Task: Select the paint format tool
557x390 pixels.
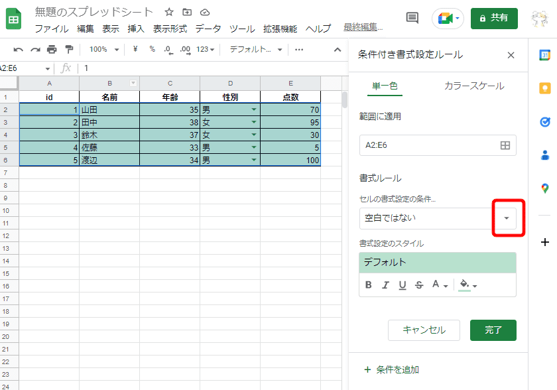Action: (68, 49)
